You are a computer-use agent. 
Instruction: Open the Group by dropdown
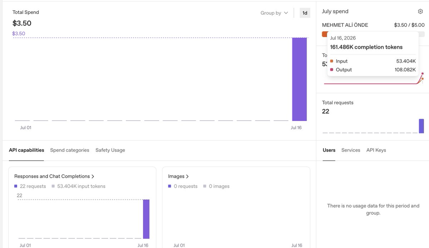pos(274,13)
